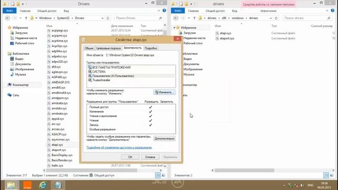Select BasicDisplay.sys file
338x190 pixels.
(62, 155)
